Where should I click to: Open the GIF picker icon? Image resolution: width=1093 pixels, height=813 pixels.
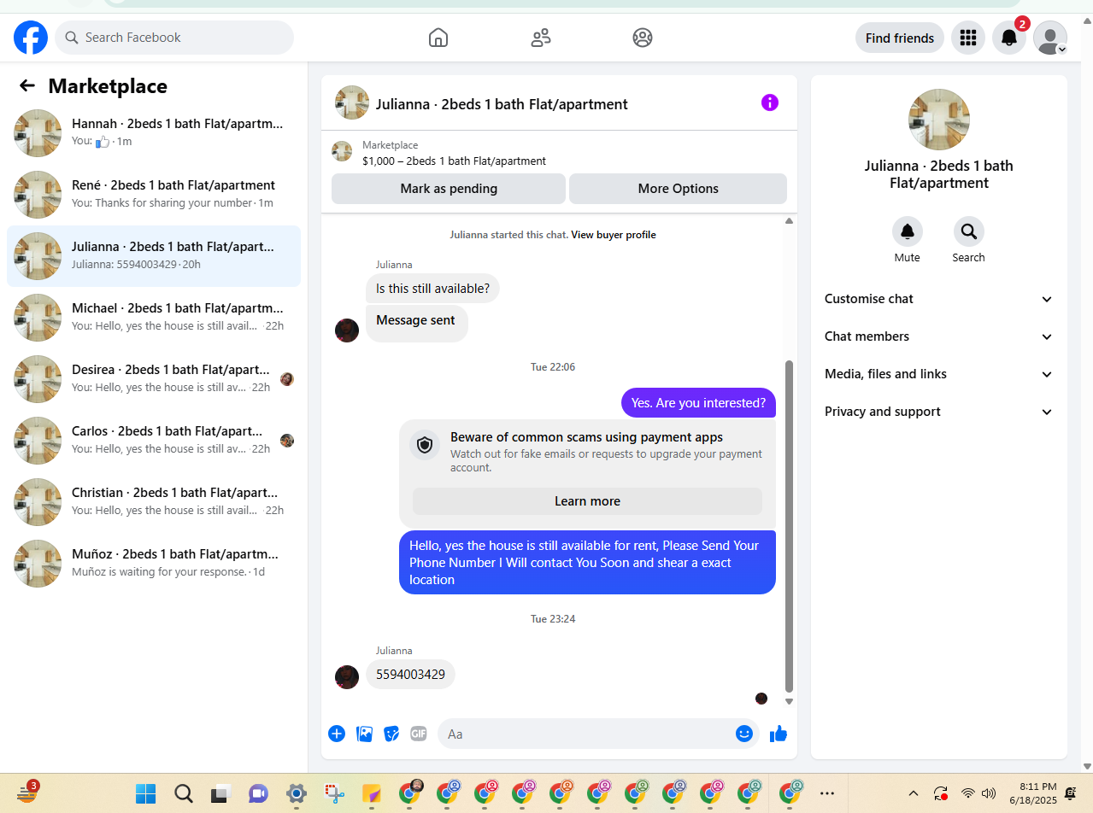[418, 734]
